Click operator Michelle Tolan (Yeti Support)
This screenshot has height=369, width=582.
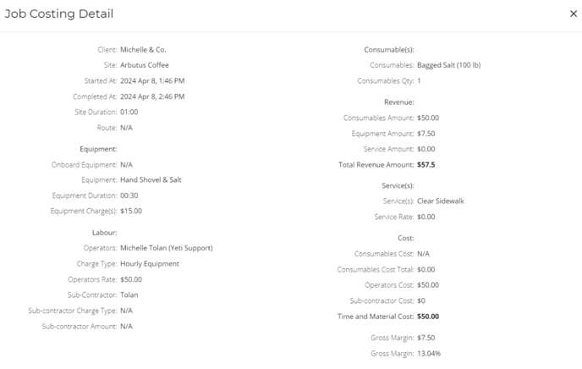click(x=167, y=248)
